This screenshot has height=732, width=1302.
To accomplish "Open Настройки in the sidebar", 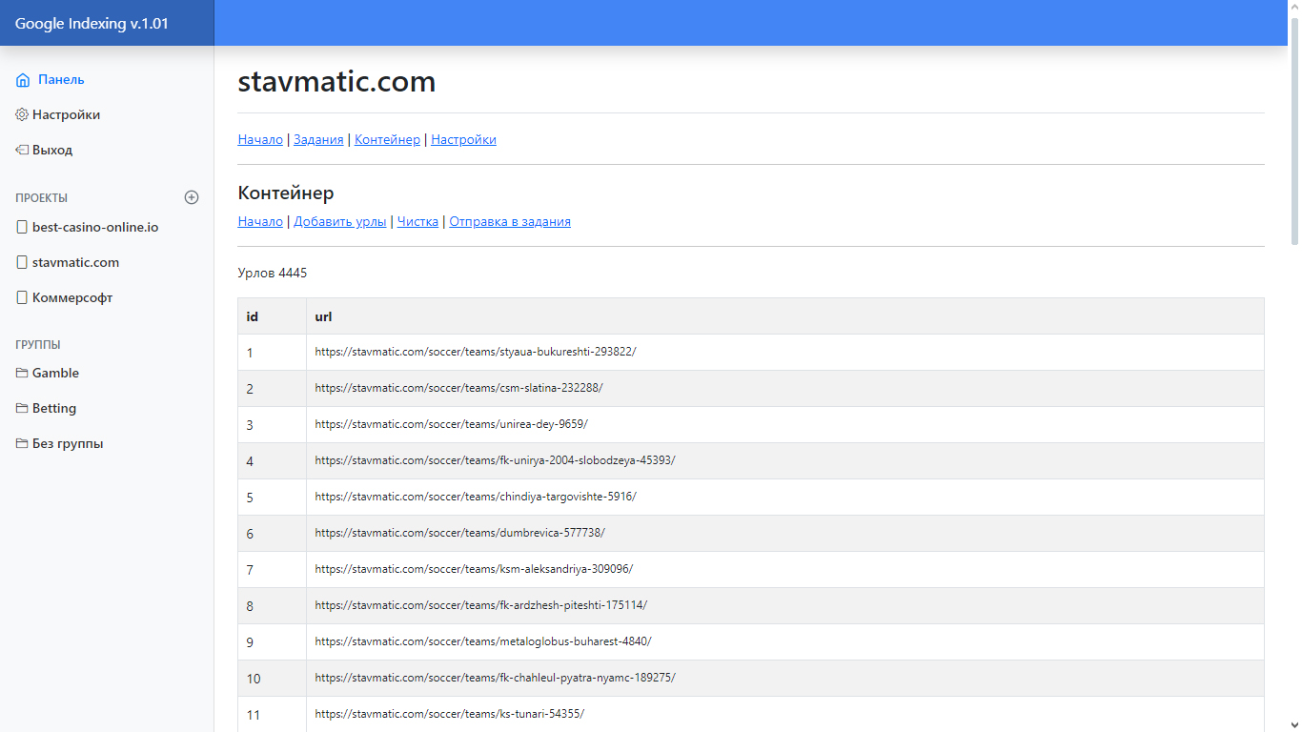I will click(66, 114).
